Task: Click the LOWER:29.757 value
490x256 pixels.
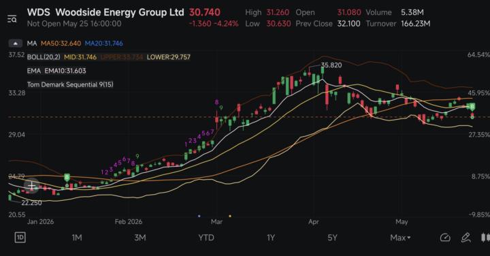Action: [169, 57]
